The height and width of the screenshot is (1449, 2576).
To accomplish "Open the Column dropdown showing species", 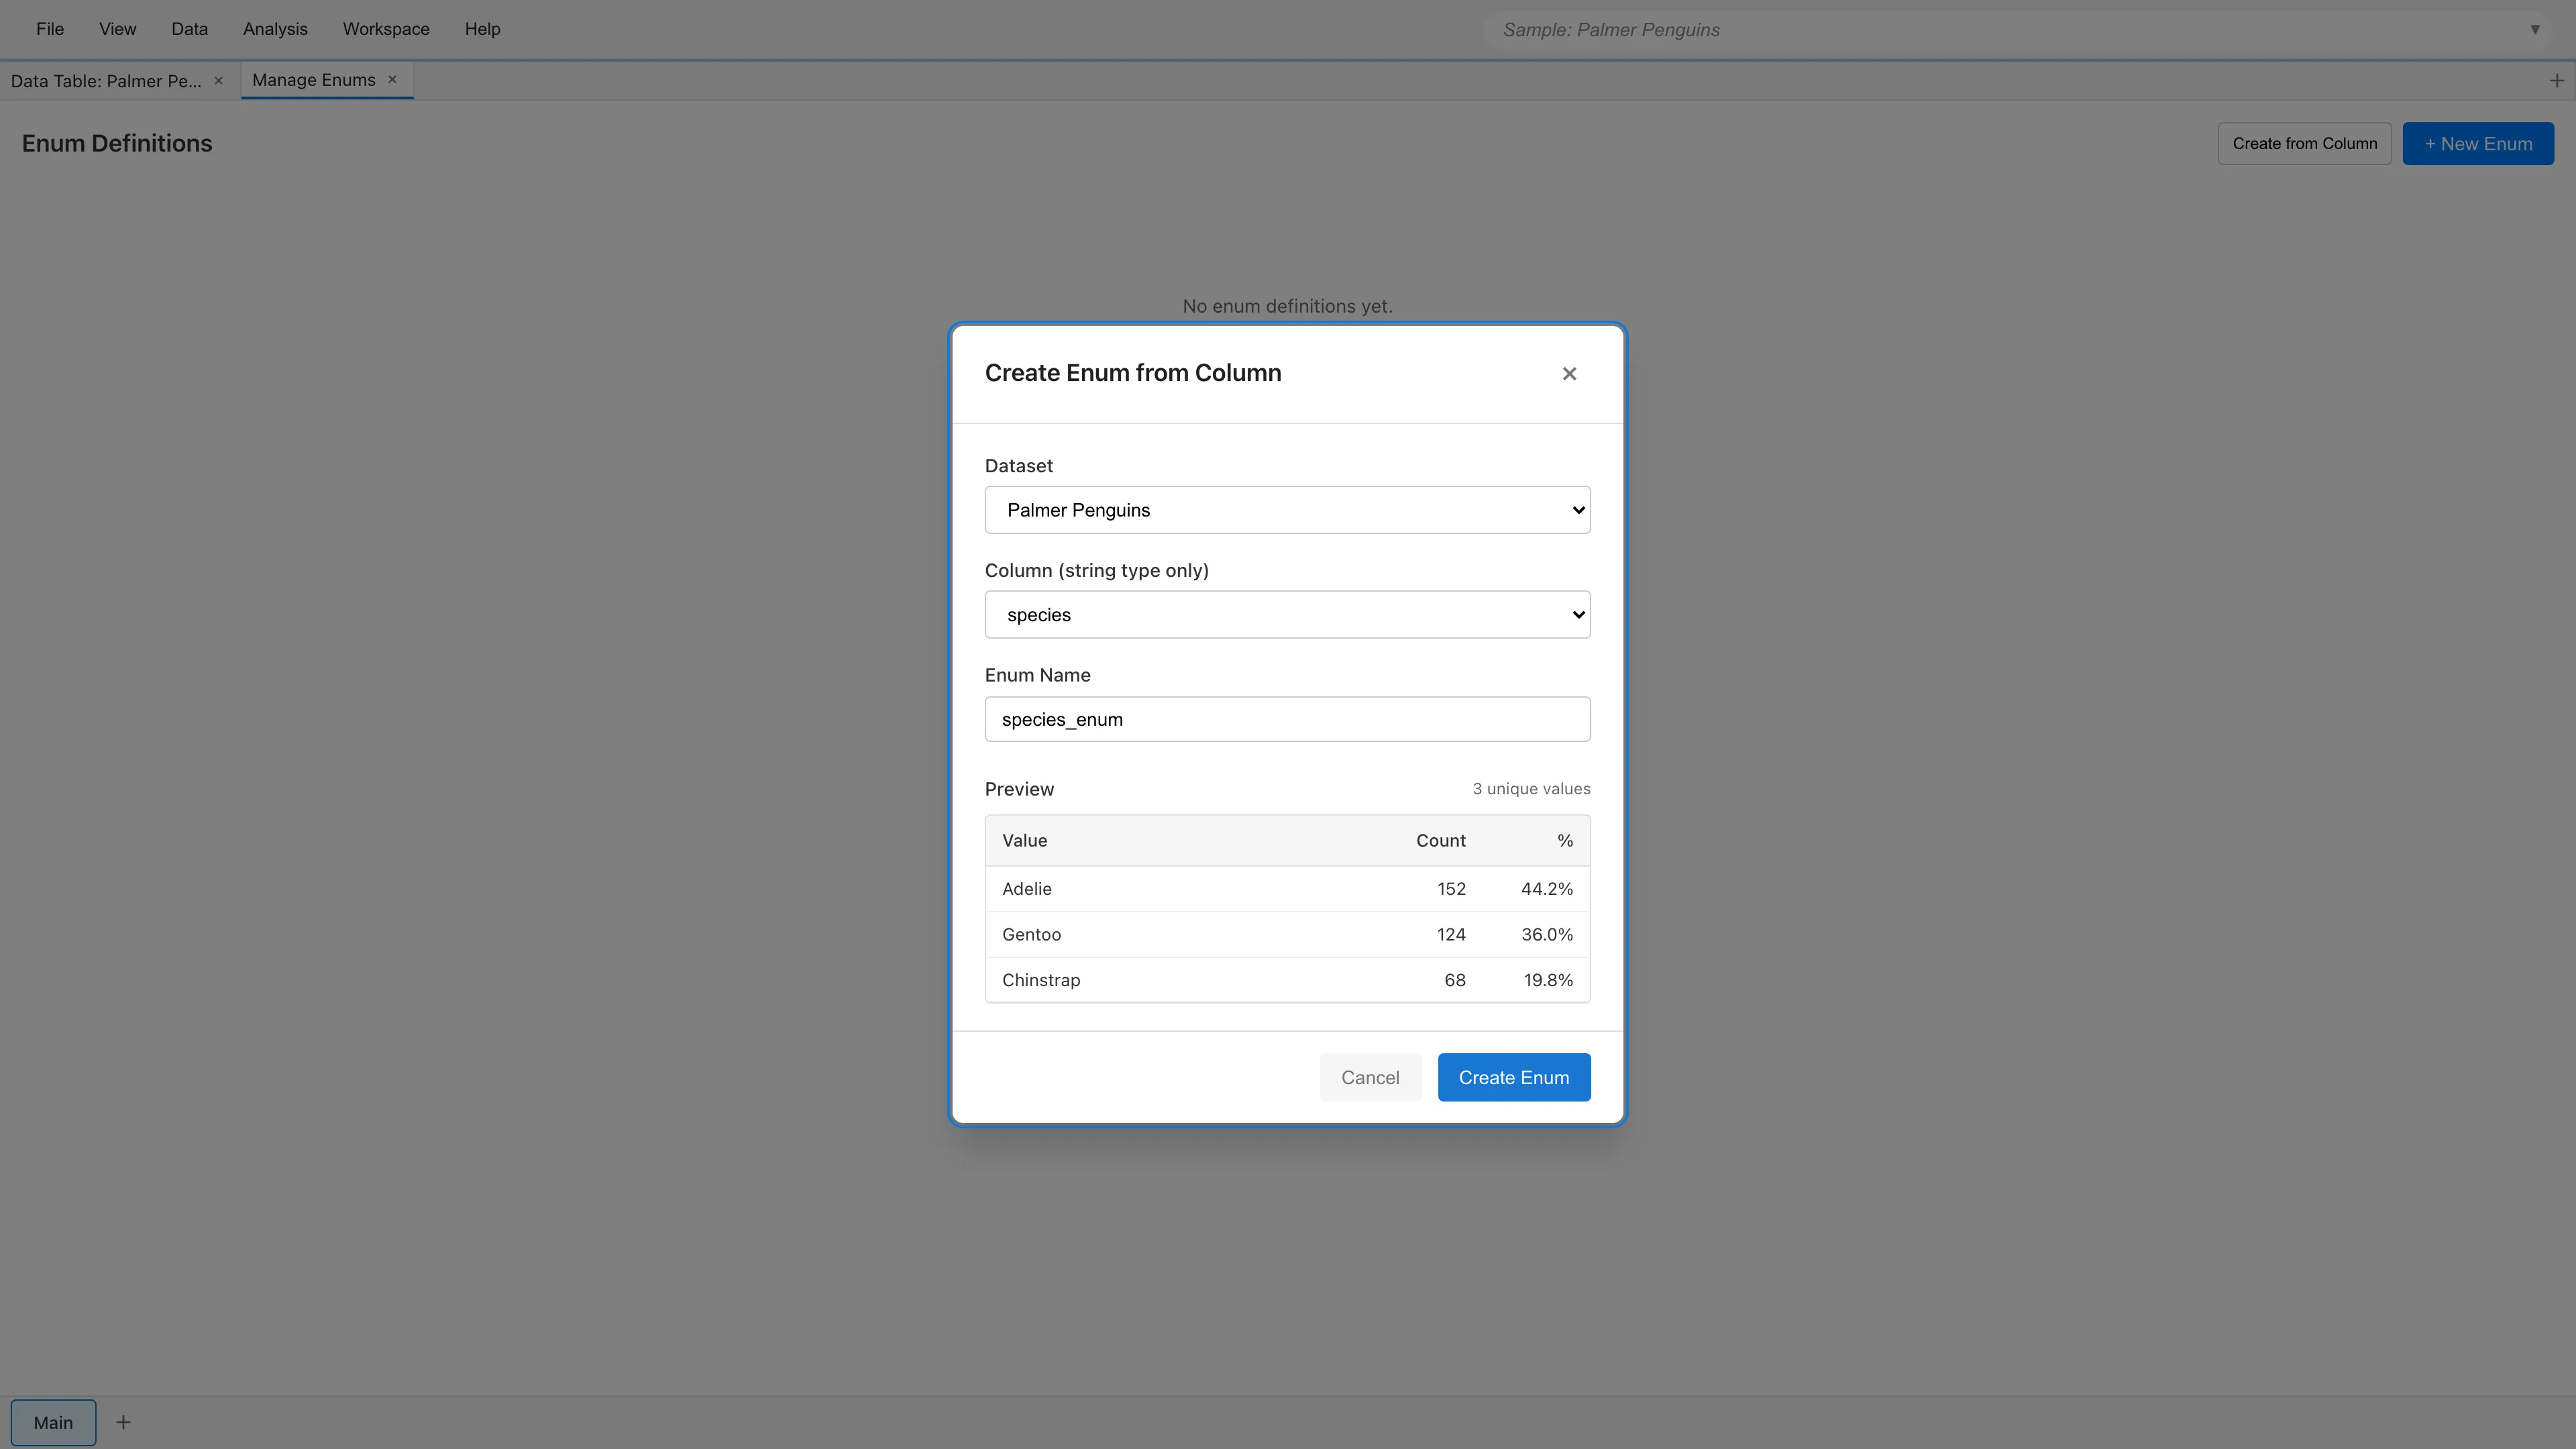I will pyautogui.click(x=1287, y=614).
